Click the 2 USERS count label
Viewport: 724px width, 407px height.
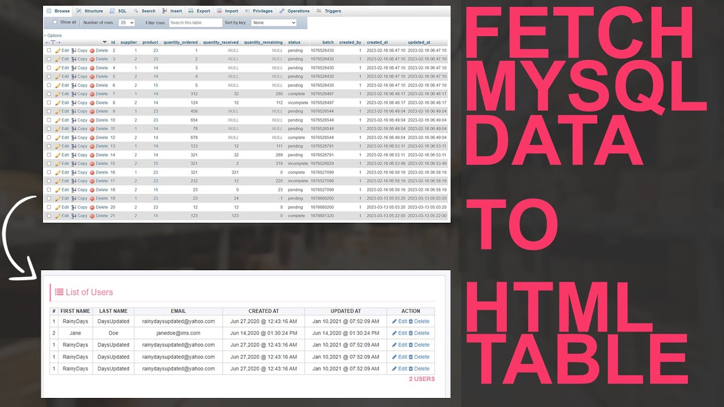pyautogui.click(x=422, y=379)
